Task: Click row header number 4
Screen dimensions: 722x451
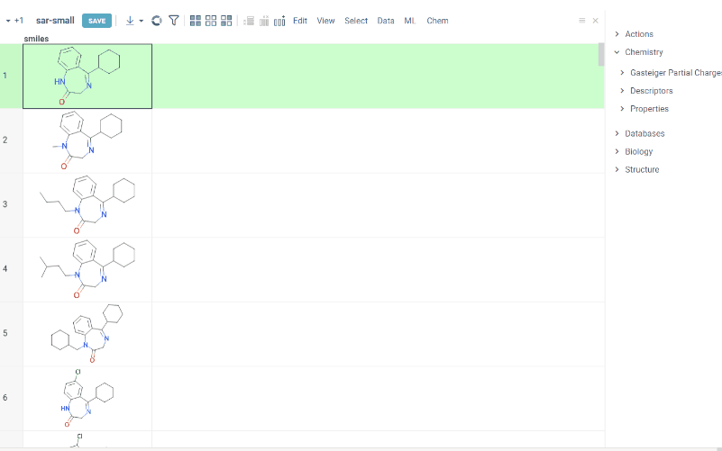Action: [11, 269]
